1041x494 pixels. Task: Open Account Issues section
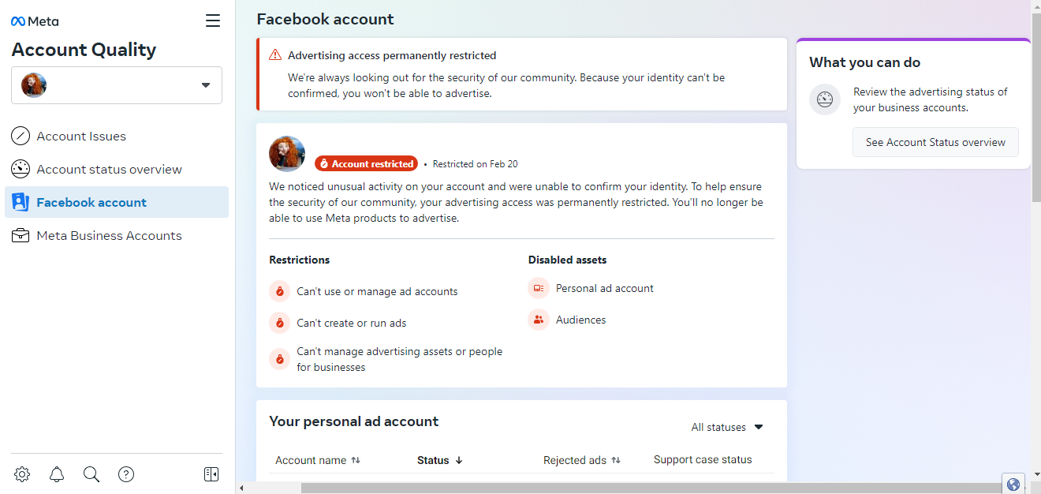(x=117, y=137)
